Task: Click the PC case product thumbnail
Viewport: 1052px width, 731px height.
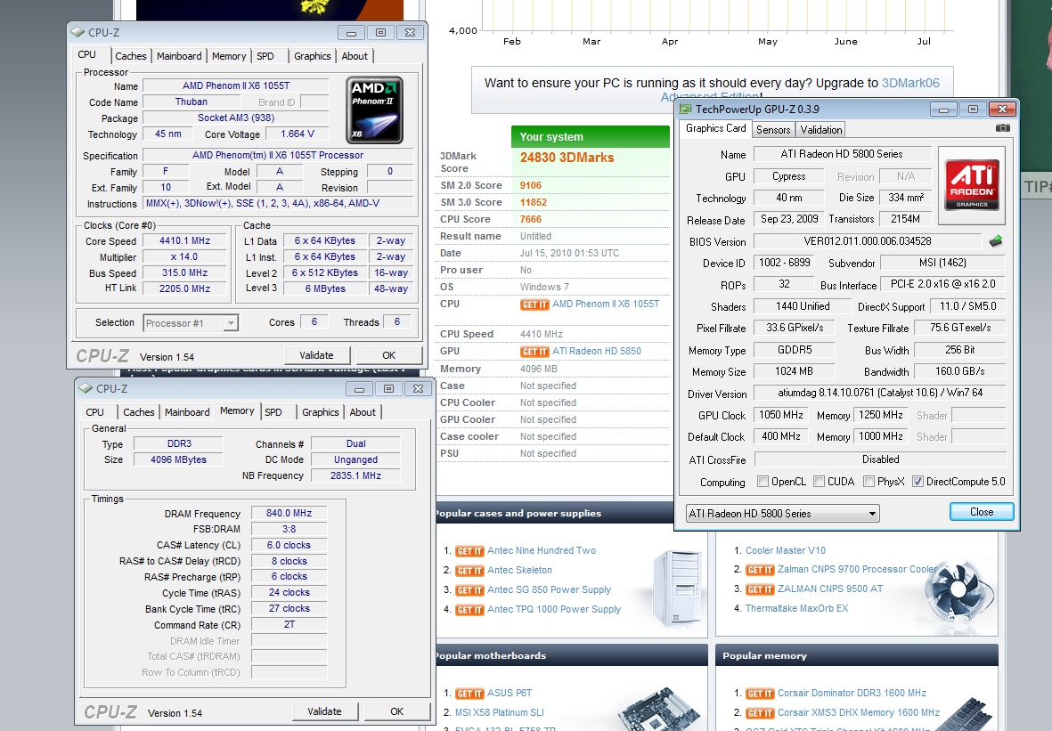Action: 678,589
